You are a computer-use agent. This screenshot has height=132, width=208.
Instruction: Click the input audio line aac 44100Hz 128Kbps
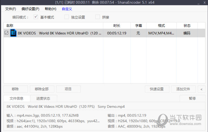click(x=34, y=126)
